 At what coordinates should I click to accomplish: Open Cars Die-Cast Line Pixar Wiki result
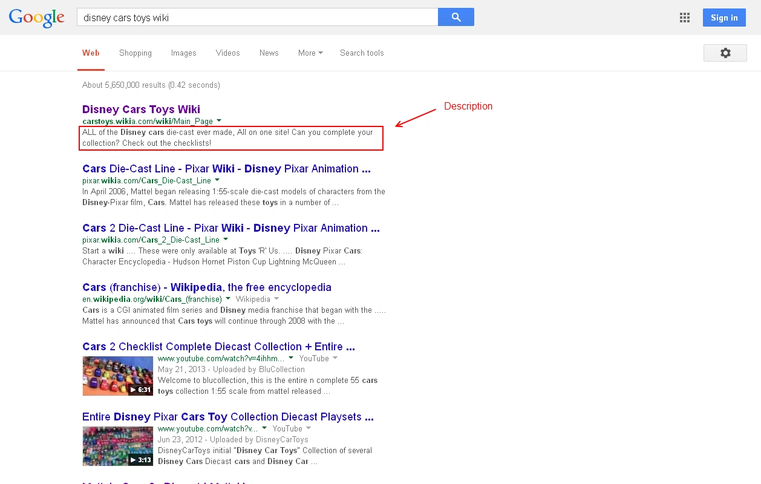tap(227, 169)
